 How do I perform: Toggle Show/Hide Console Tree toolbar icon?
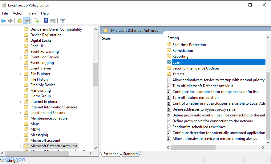(27, 21)
